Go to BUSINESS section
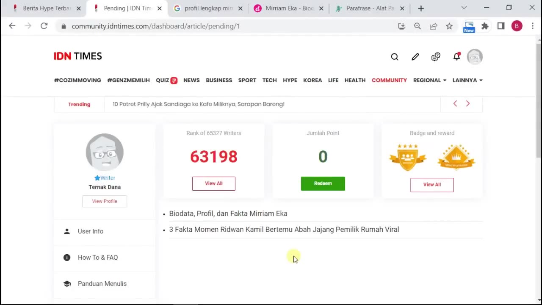Screen dimensions: 542x305 (219, 80)
